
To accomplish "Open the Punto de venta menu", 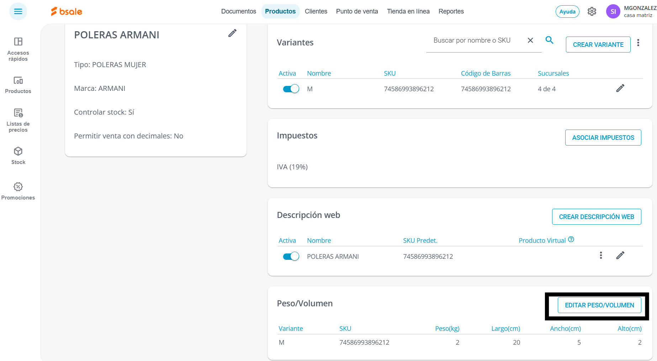I will click(357, 11).
